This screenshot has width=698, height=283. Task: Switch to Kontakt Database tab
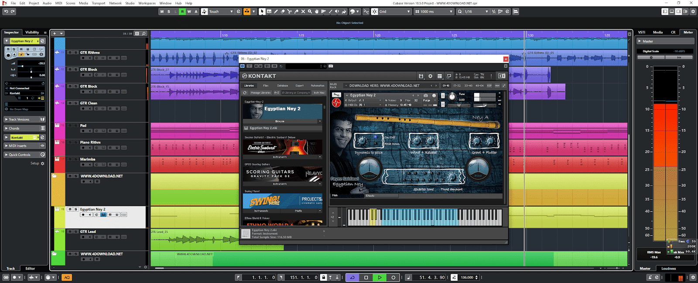pos(283,86)
